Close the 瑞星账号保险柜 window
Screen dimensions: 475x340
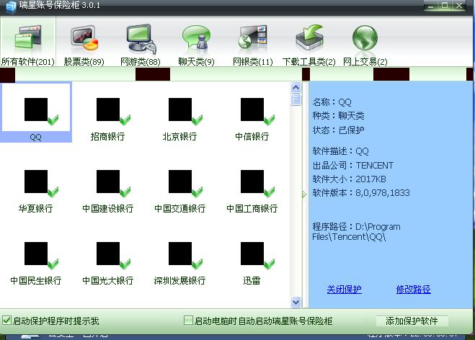point(459,6)
